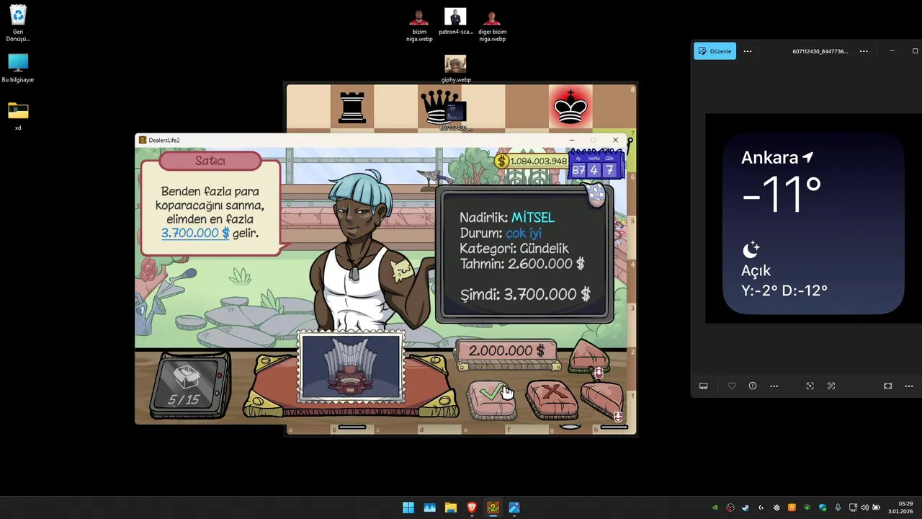922x519 pixels.
Task: Open Bu bilgisayar desktop icon
Action: pos(18,68)
